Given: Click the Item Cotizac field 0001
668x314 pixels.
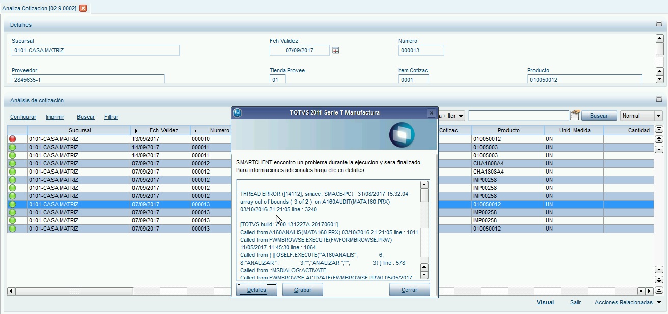Looking at the screenshot, I should tap(413, 79).
